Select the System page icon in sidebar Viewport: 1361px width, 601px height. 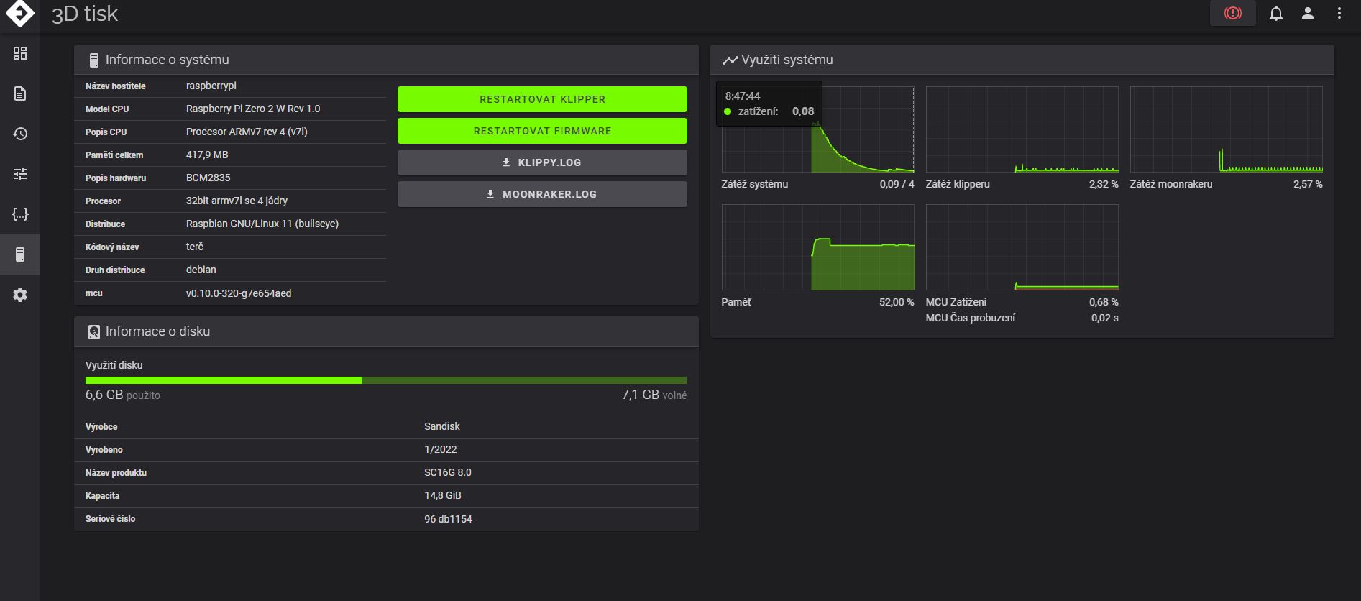point(20,254)
